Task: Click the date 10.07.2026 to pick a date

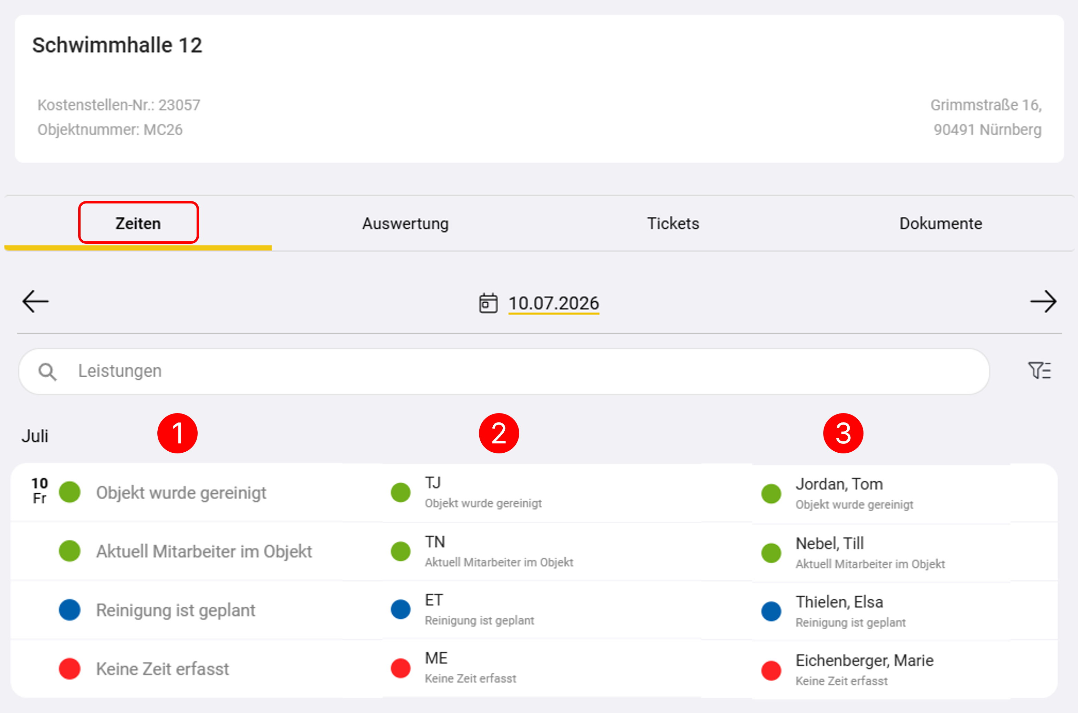Action: 553,303
